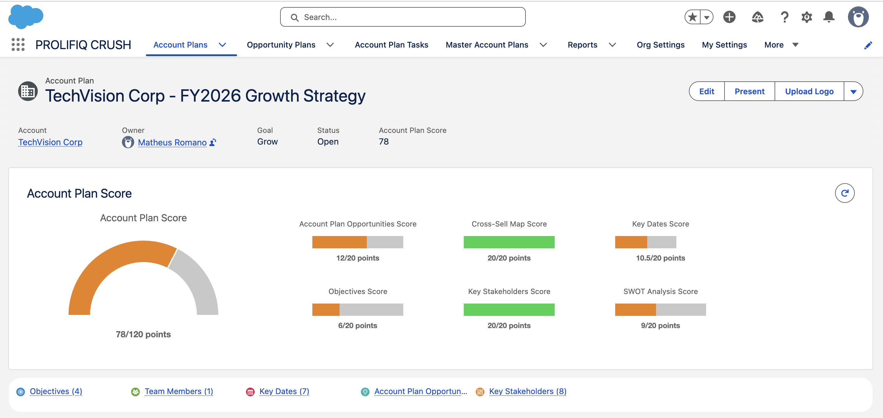The height and width of the screenshot is (418, 883).
Task: Open the Key Dates (7) link
Action: click(284, 391)
